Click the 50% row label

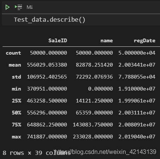16,113
